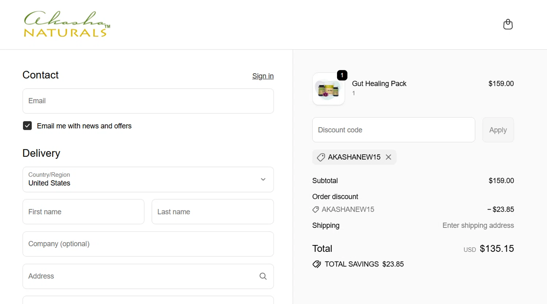Screen dimensions: 547x304
Task: Click the Akasha Naturals logo
Action: click(x=67, y=24)
